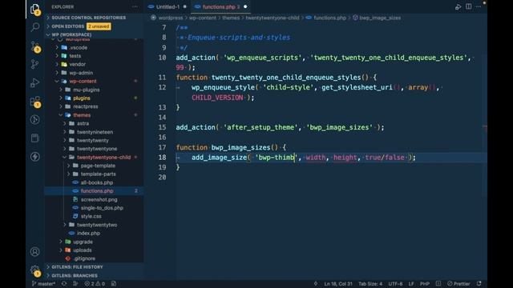This screenshot has height=288, width=513.
Task: Click the 2 unsaved badge
Action: pos(99,26)
